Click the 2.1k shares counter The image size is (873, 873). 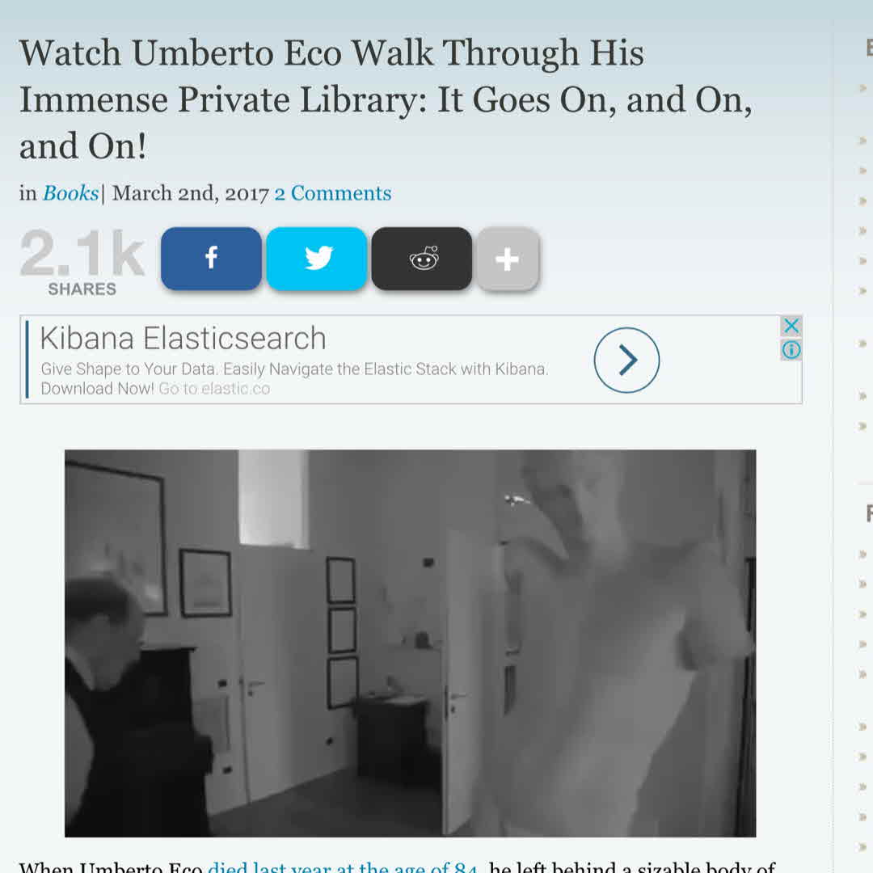82,260
